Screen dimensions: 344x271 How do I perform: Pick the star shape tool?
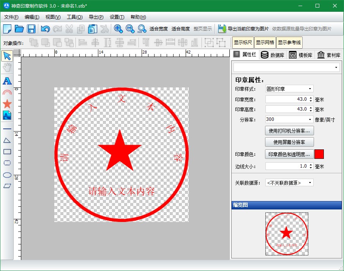(7, 103)
